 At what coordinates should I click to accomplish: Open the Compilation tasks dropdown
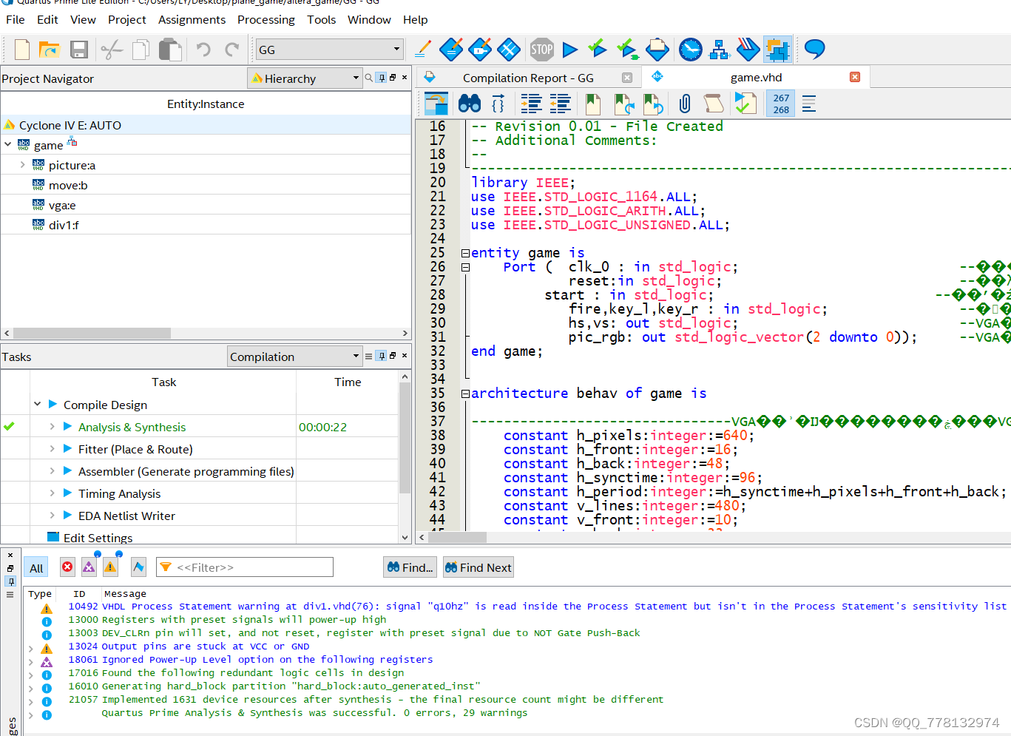[x=294, y=357]
